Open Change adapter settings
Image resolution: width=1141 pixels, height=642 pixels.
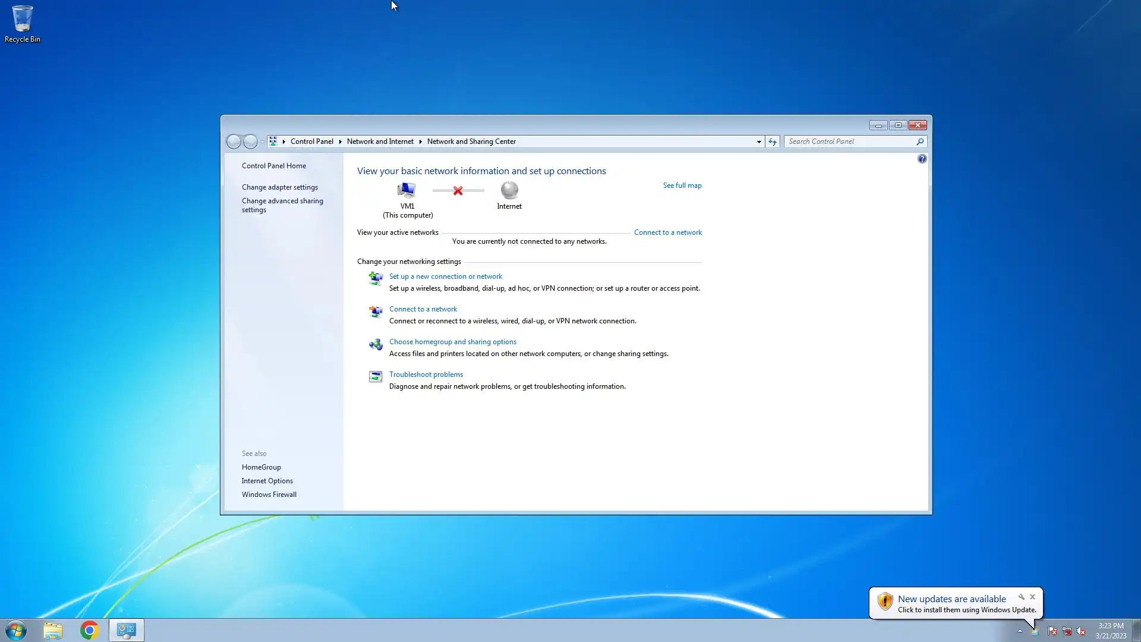click(279, 187)
